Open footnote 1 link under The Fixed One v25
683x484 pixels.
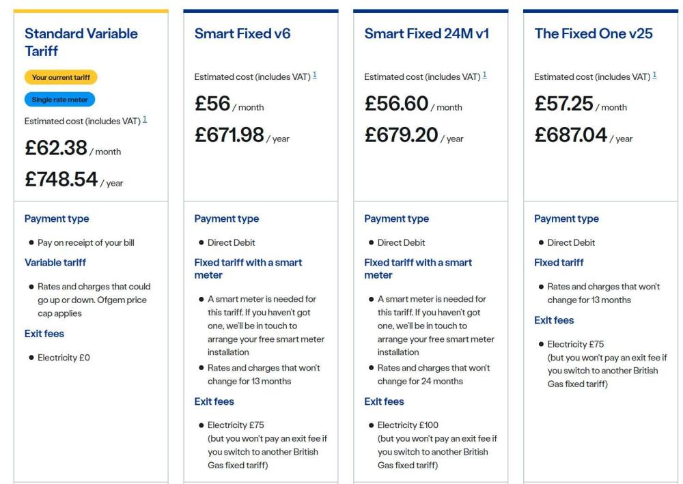point(654,75)
